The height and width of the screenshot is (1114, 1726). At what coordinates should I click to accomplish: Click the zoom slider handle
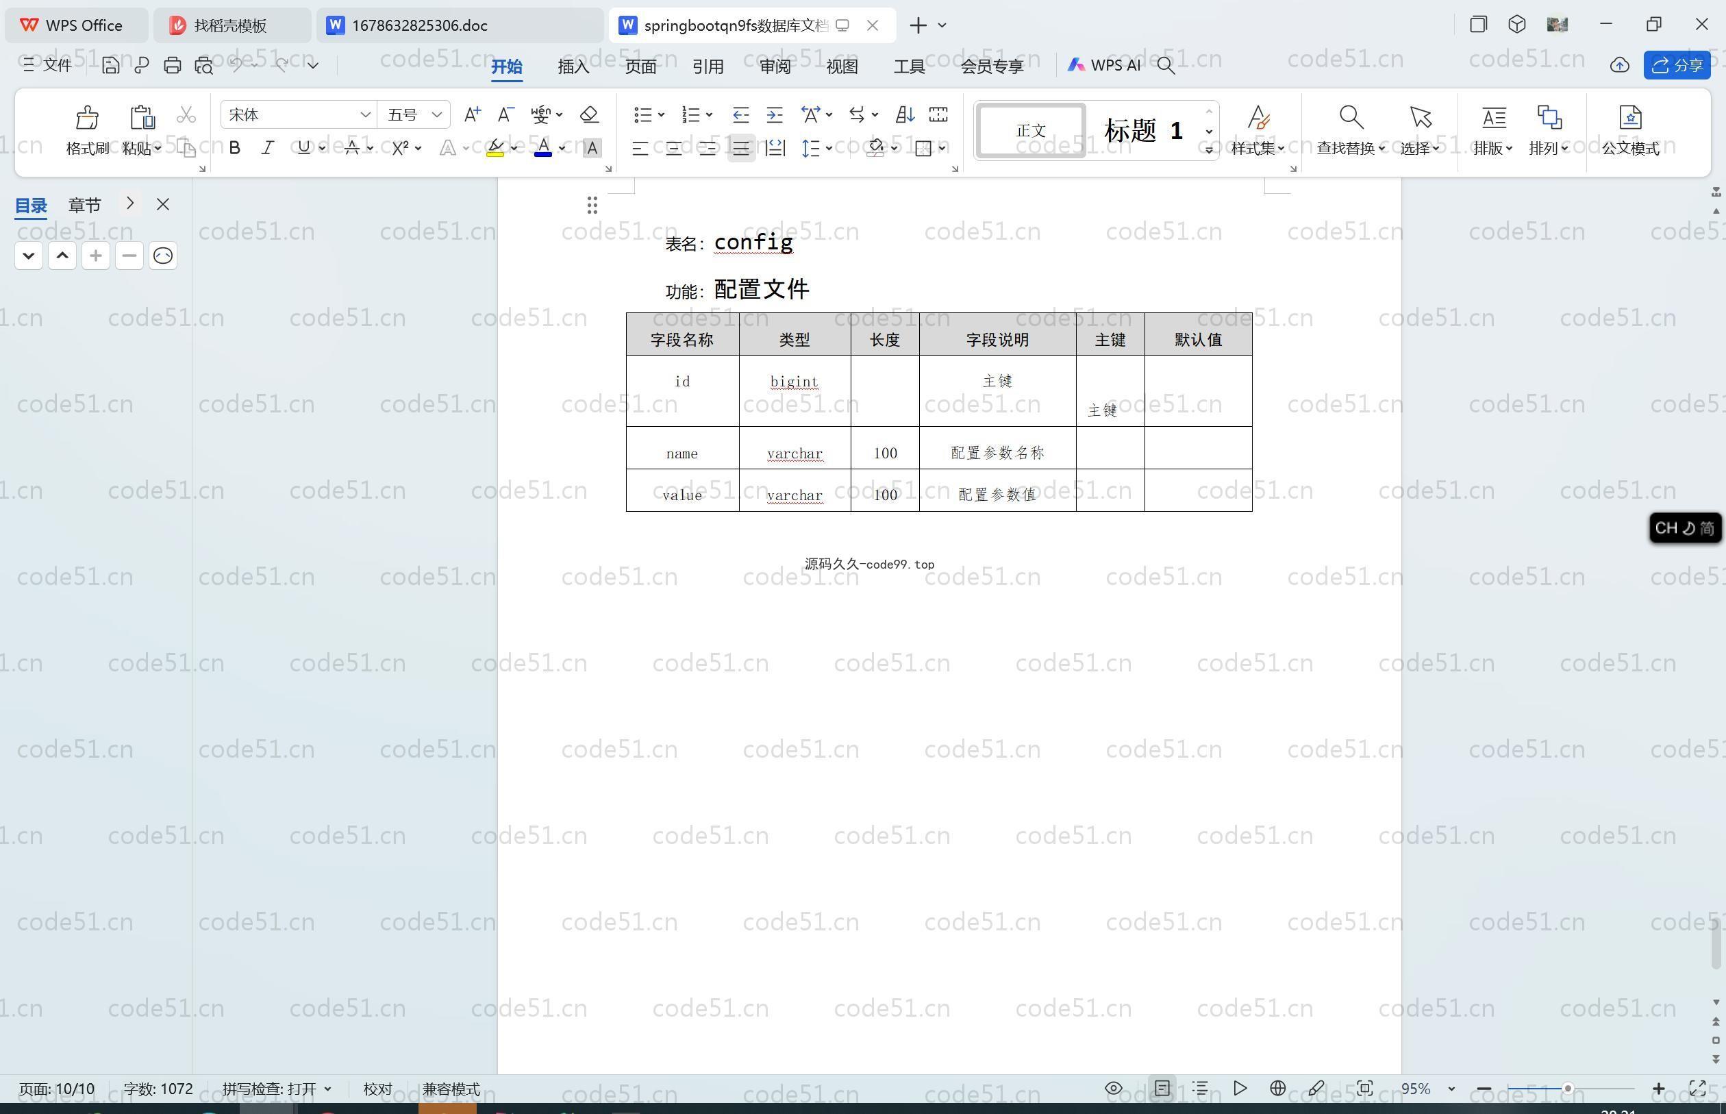tap(1568, 1088)
